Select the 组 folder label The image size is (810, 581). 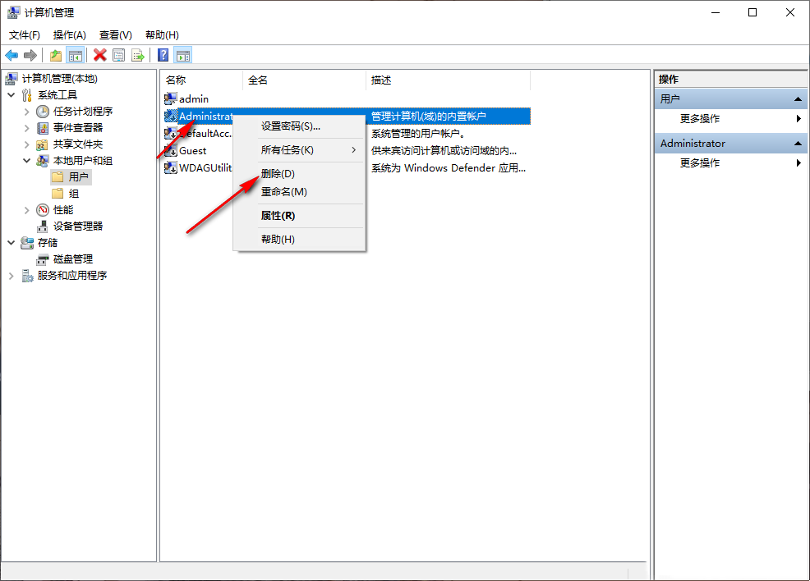pyautogui.click(x=74, y=194)
